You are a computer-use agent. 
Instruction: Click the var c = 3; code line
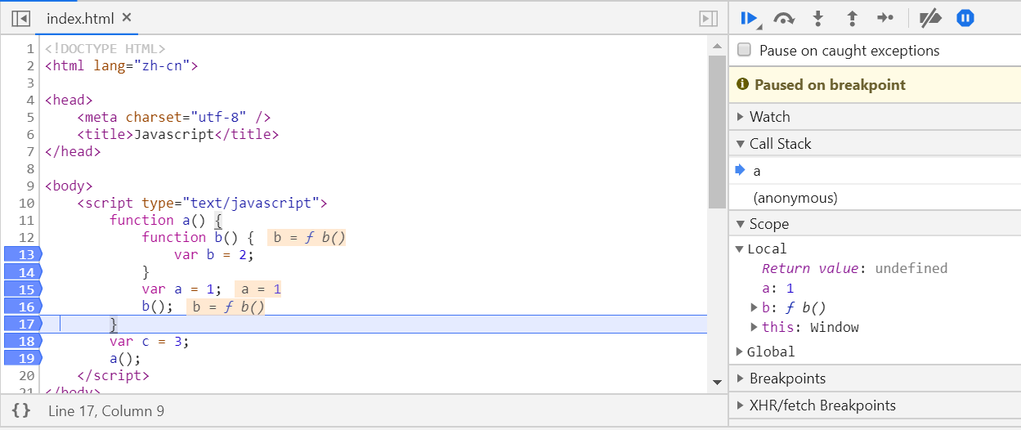[150, 341]
